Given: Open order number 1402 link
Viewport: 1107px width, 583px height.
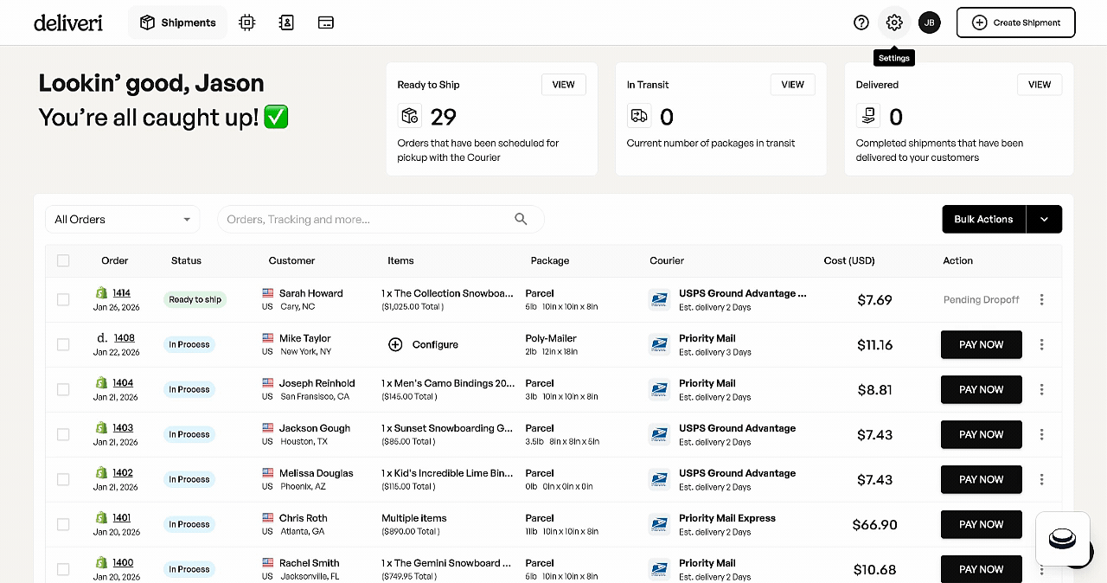Looking at the screenshot, I should click(123, 473).
